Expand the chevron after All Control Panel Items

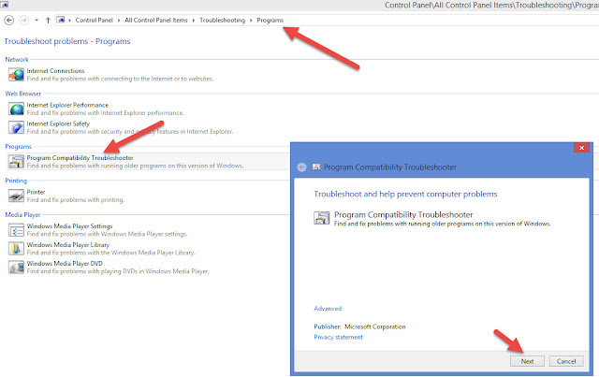194,21
